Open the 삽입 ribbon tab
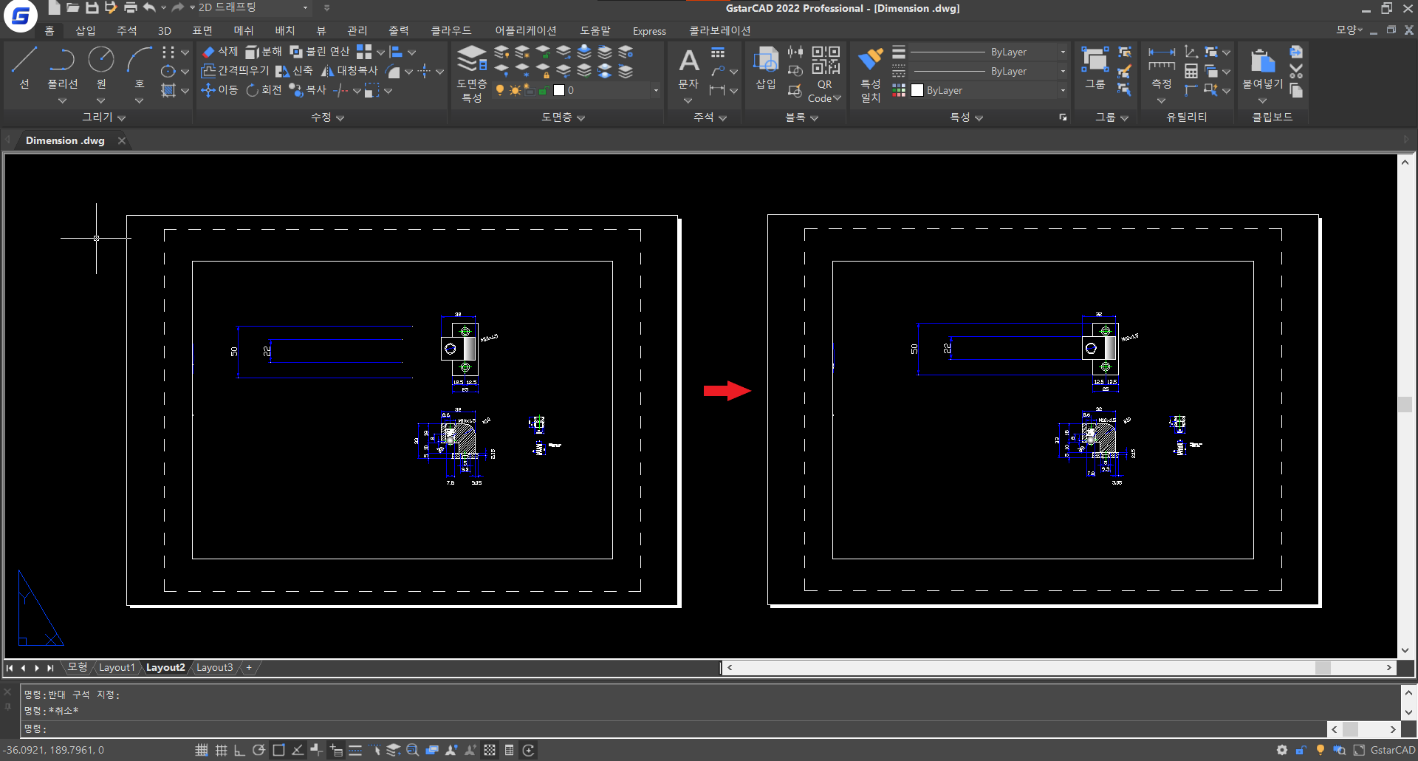The width and height of the screenshot is (1418, 761). coord(86,30)
